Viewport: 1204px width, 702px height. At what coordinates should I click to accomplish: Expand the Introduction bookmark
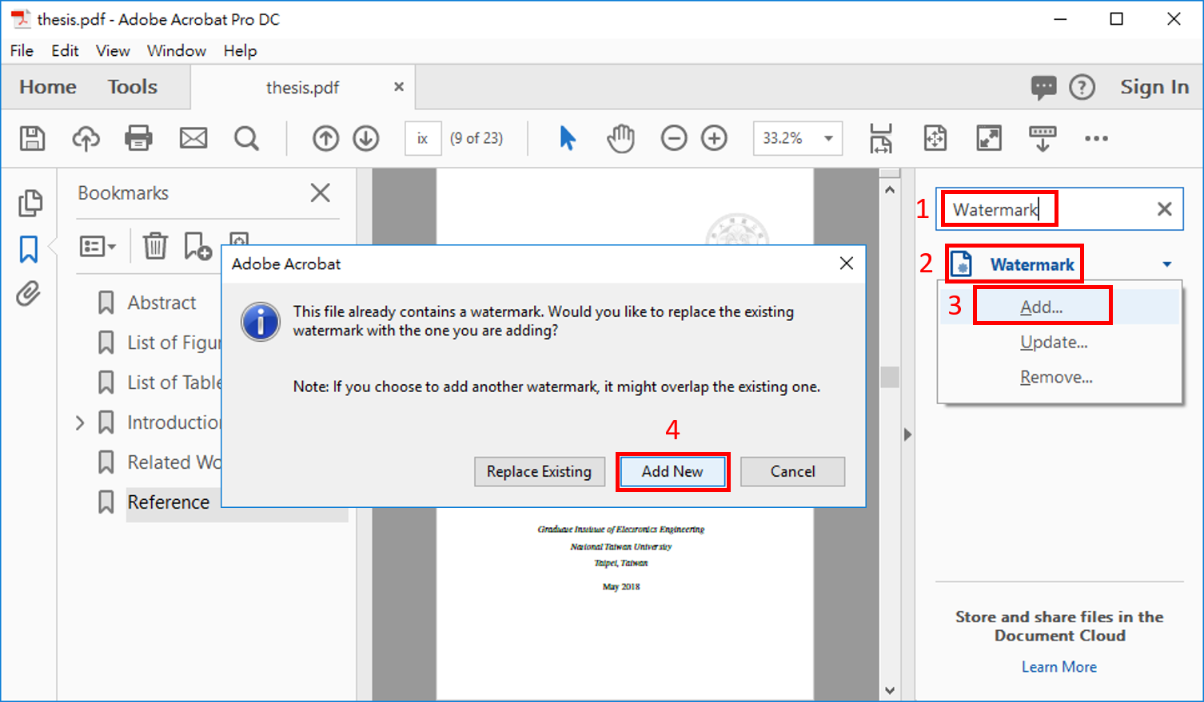(80, 422)
